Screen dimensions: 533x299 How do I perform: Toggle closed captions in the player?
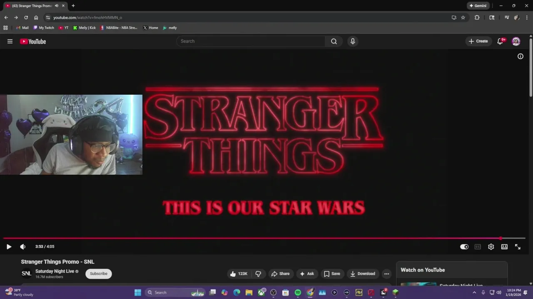(x=478, y=247)
